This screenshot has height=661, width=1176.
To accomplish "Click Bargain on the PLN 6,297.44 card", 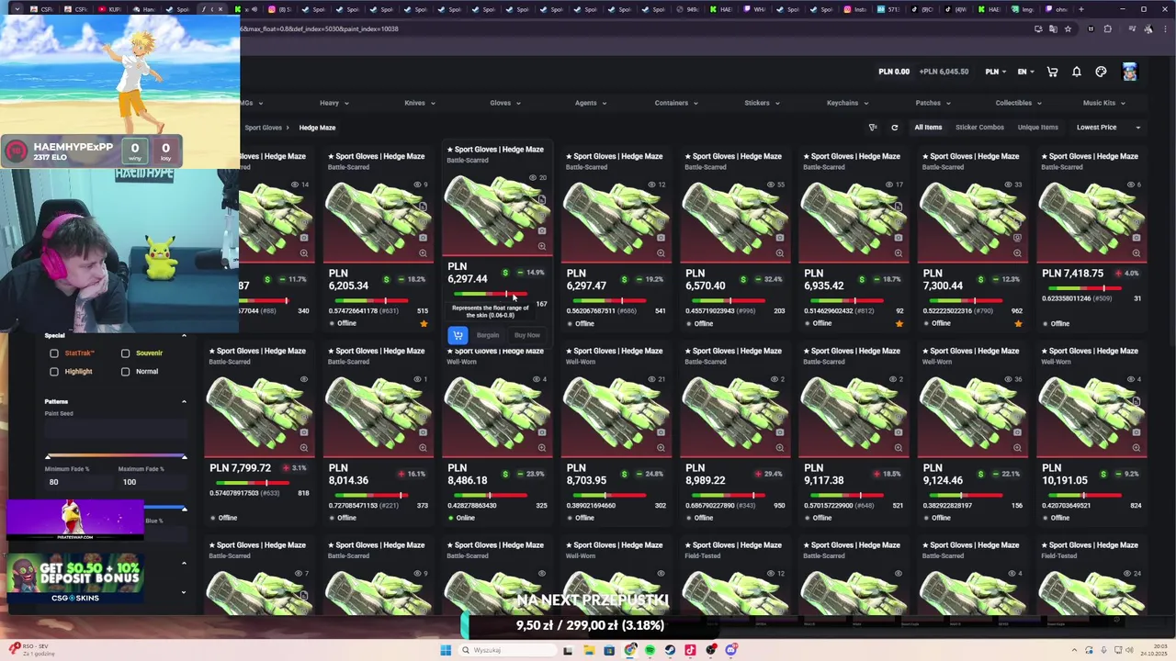I will pos(488,335).
